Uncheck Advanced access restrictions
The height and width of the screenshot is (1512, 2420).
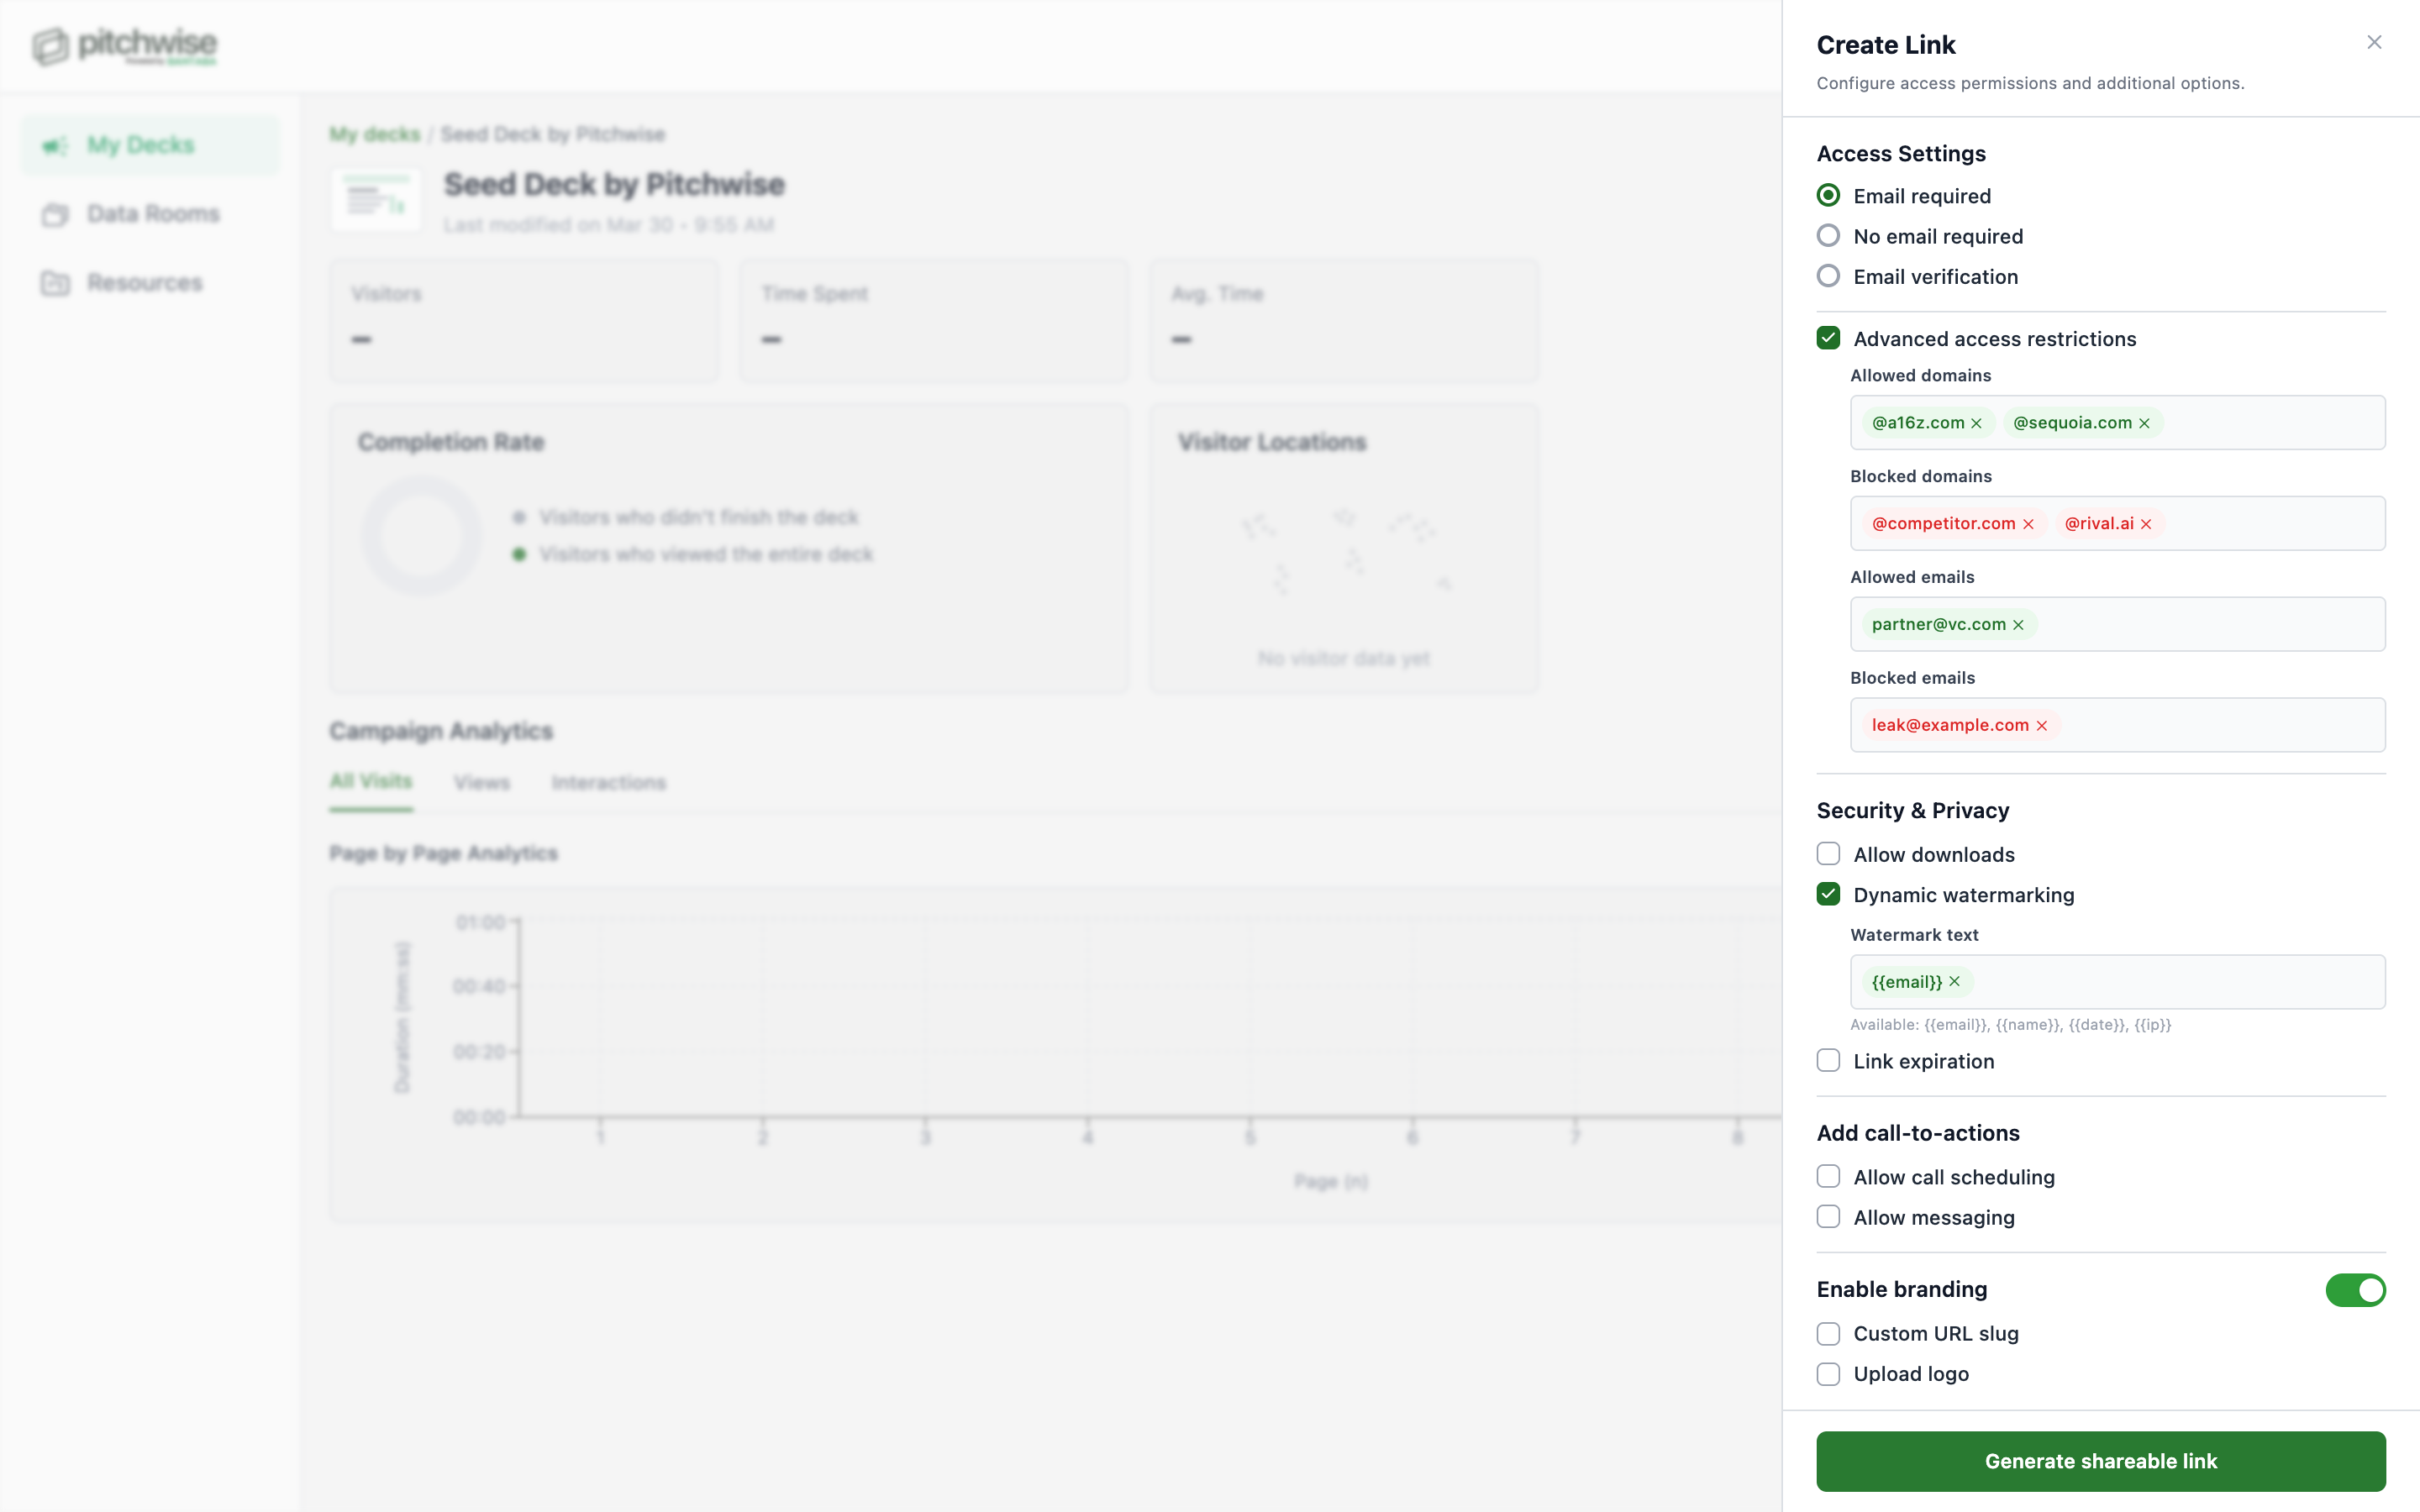[x=1829, y=338]
